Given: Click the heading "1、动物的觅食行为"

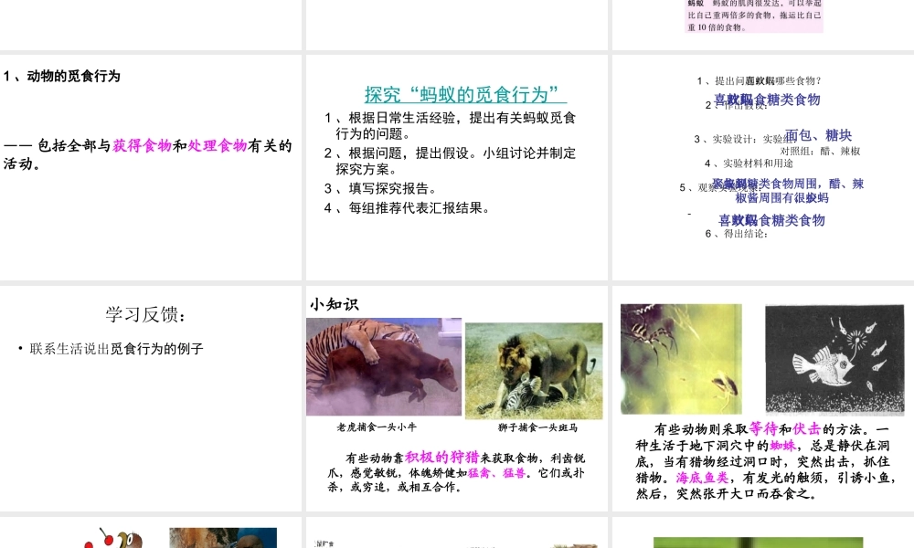Looking at the screenshot, I should coord(62,77).
